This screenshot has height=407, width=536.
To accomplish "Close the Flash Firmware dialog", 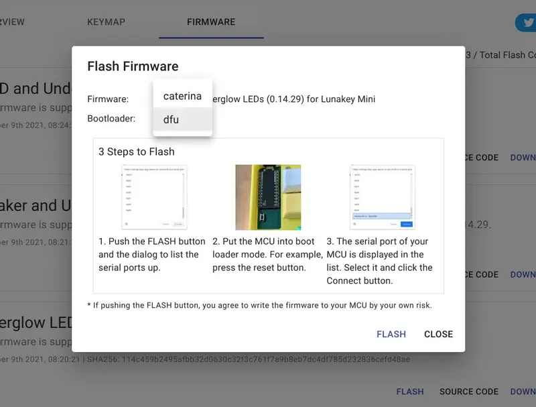I will 438,334.
